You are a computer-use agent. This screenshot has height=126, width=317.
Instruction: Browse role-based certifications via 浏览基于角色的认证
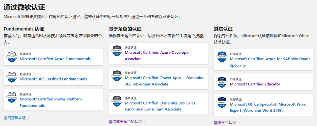click(x=125, y=122)
